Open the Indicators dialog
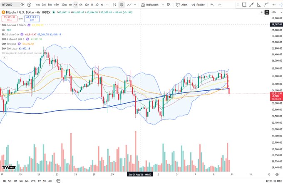 click(x=150, y=5)
